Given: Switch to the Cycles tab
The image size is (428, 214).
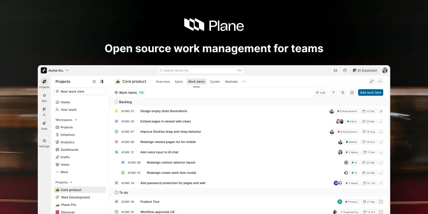Looking at the screenshot, I should point(215,82).
